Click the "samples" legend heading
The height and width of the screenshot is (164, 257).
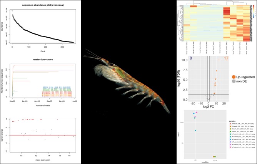(232, 121)
